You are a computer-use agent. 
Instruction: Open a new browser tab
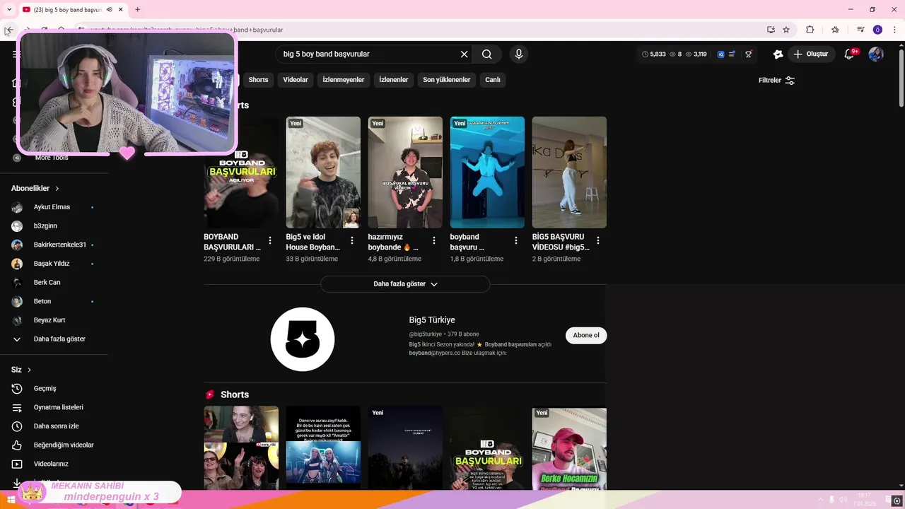[x=137, y=9]
